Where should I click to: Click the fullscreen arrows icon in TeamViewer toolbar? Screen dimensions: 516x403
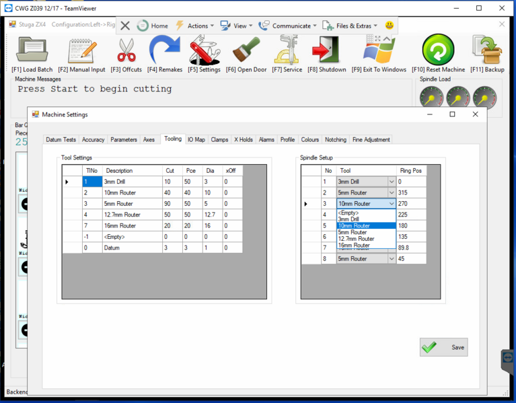pos(378,38)
